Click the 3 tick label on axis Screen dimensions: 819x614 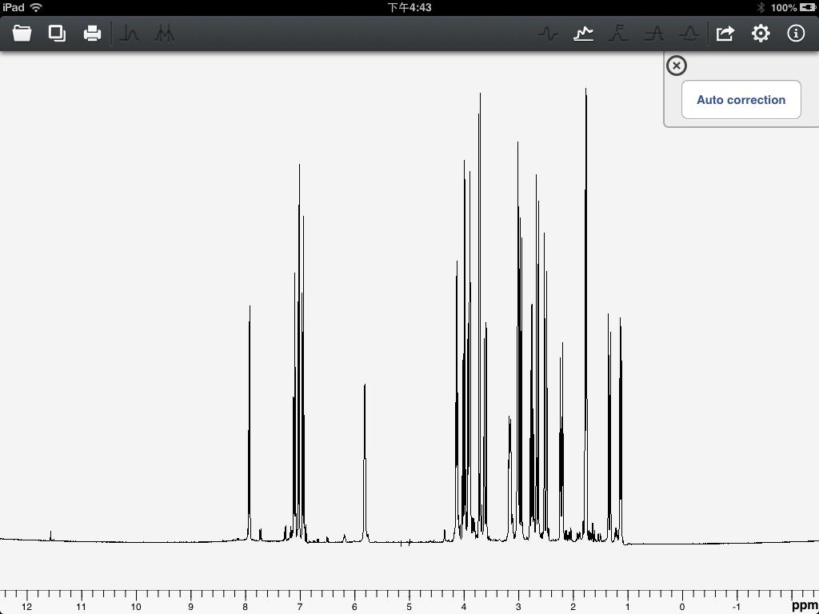tap(518, 607)
